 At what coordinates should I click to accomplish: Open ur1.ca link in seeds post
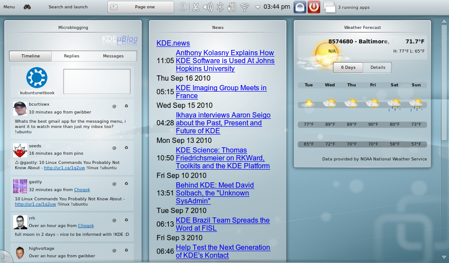64,168
